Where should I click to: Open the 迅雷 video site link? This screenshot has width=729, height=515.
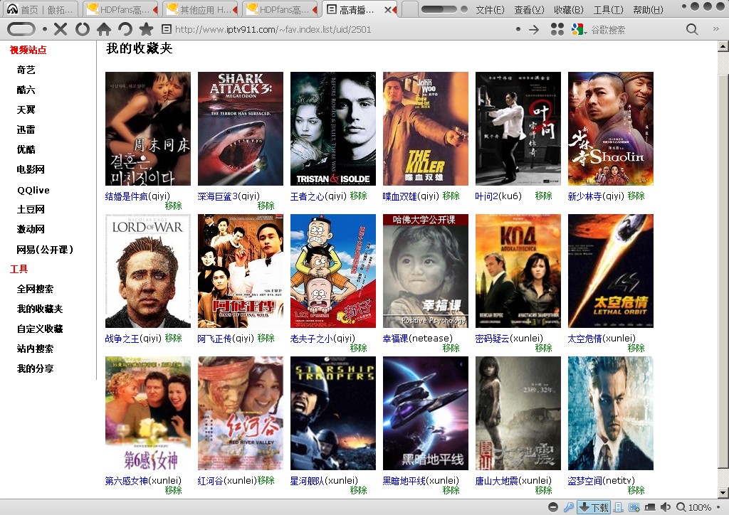coord(26,129)
